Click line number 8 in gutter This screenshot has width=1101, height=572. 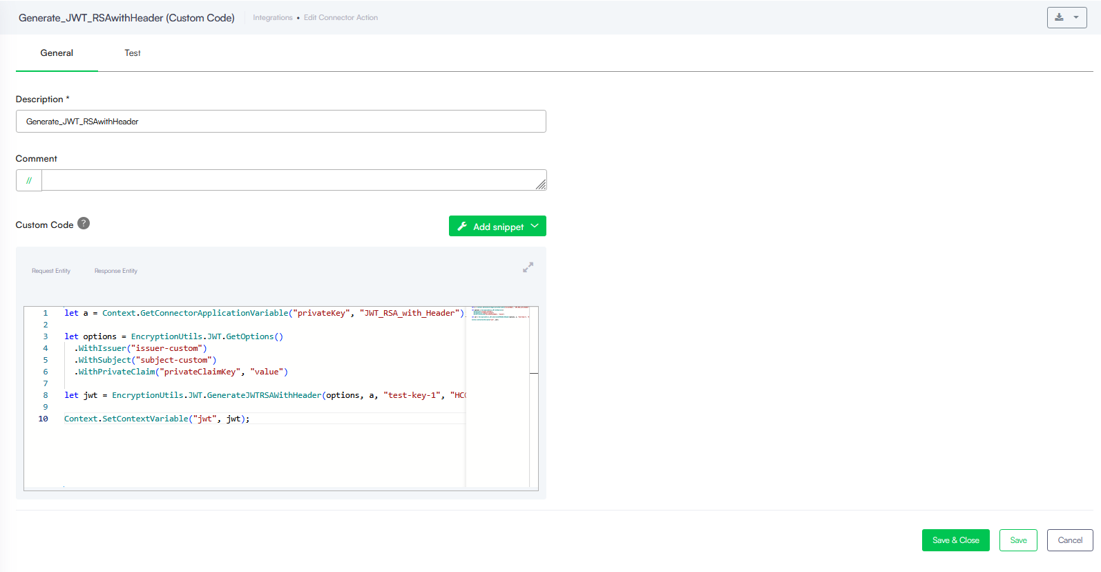tap(46, 395)
